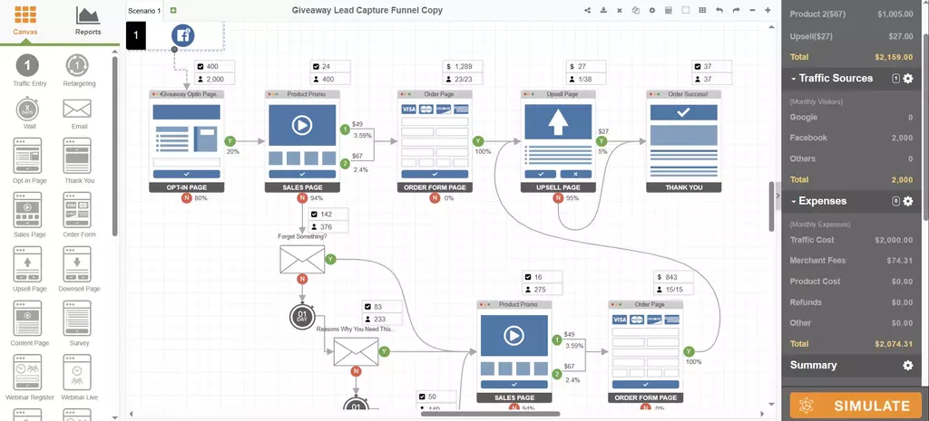Select the Giveaway Optin Page node
The height and width of the screenshot is (421, 929).
point(187,141)
